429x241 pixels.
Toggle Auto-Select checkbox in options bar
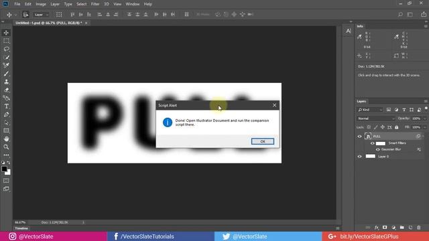coord(25,15)
